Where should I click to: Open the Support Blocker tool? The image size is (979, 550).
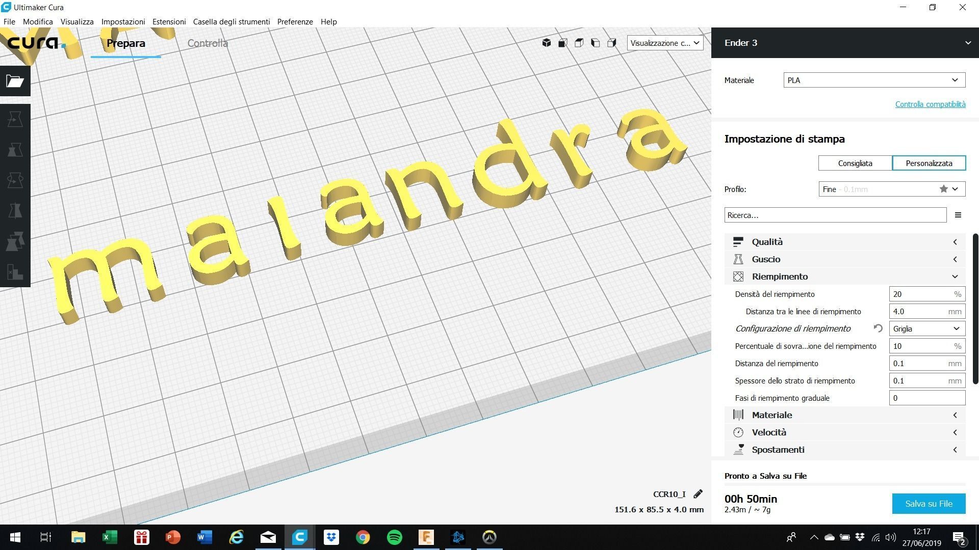click(15, 272)
